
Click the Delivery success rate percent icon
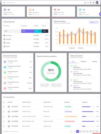(5, 78)
